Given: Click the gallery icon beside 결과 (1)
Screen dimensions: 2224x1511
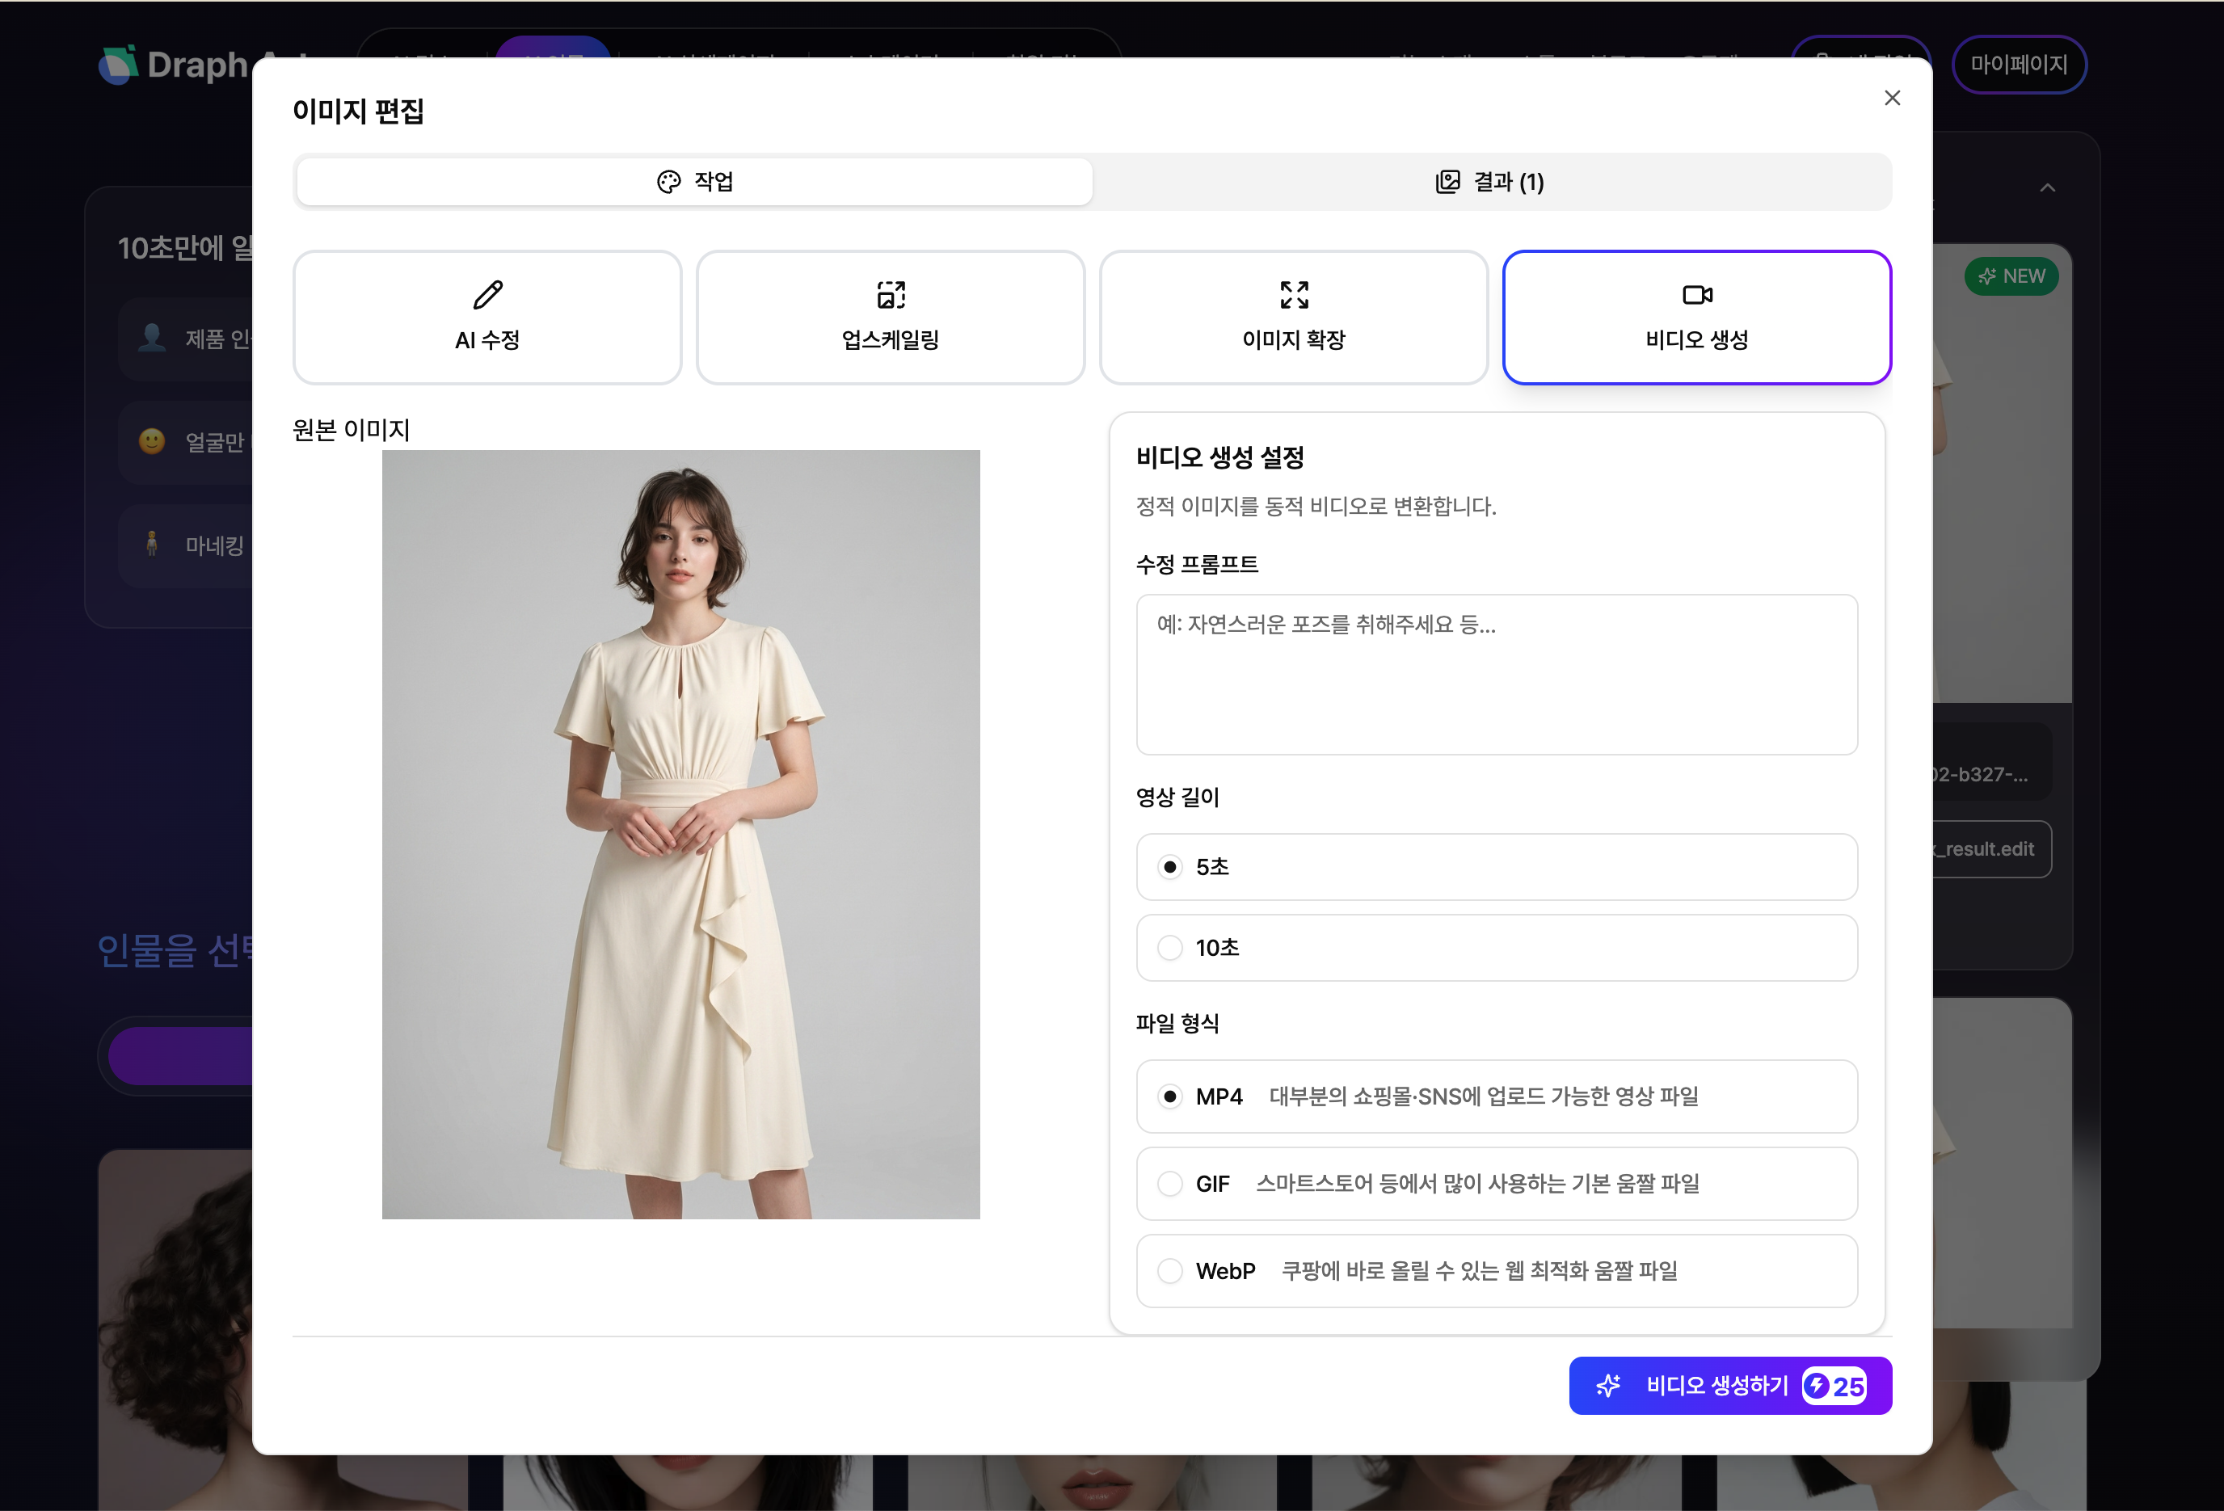Looking at the screenshot, I should pyautogui.click(x=1447, y=182).
